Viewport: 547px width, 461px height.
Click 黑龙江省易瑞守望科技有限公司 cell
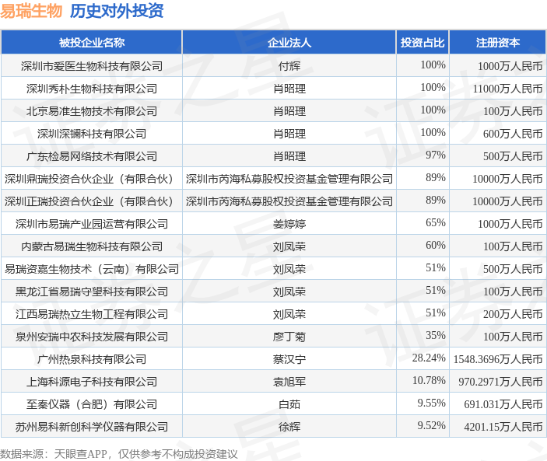pos(92,292)
